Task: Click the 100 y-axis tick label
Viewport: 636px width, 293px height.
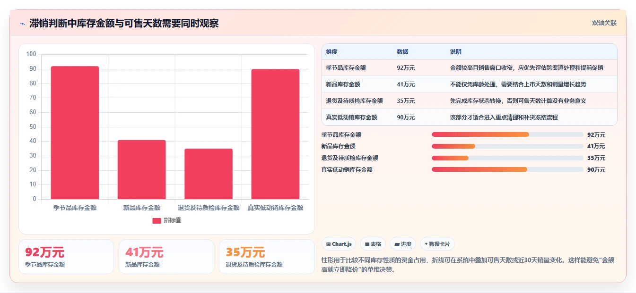Action: pos(31,54)
